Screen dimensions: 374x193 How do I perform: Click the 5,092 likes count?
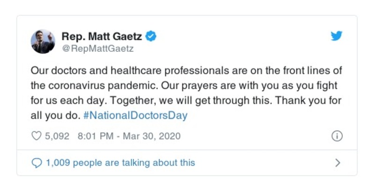[x=56, y=137]
